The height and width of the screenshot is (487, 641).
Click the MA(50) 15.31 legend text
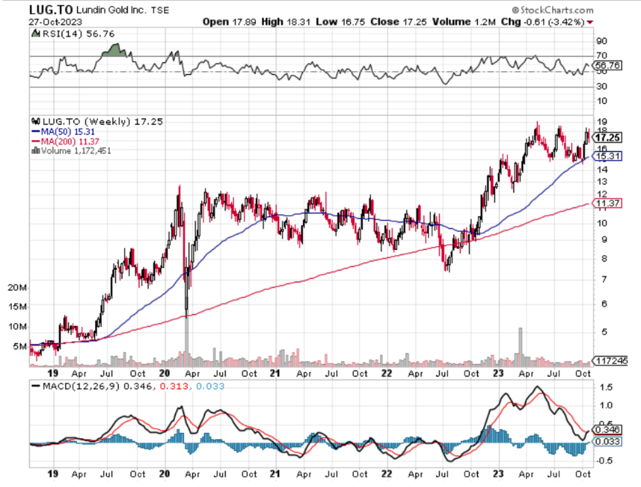[x=68, y=131]
